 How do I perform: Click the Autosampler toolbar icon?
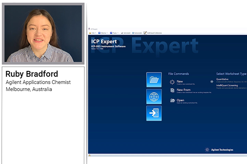tap(133, 33)
